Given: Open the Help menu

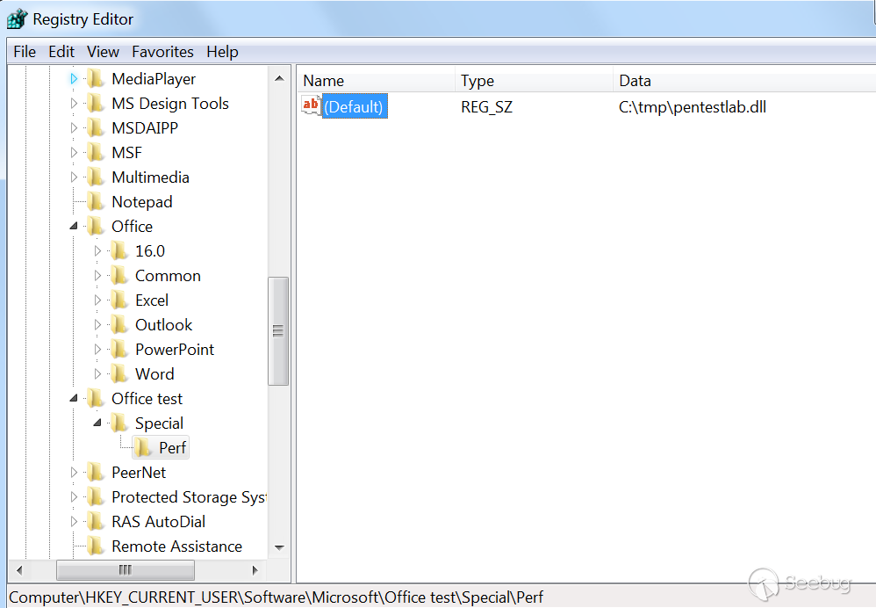Looking at the screenshot, I should [x=222, y=52].
